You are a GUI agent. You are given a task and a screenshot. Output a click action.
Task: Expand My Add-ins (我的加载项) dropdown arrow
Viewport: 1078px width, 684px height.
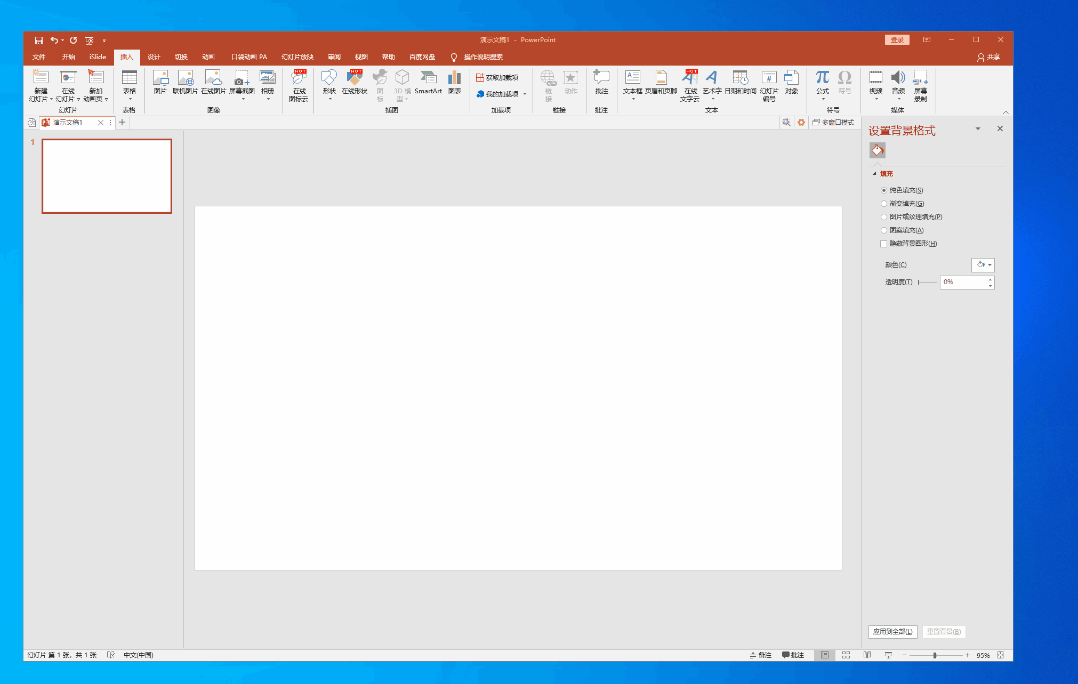[525, 94]
